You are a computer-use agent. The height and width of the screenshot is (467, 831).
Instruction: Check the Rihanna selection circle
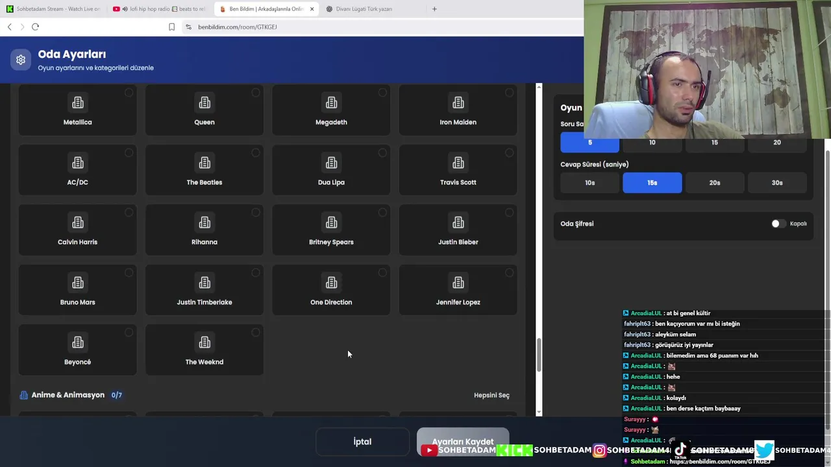256,213
